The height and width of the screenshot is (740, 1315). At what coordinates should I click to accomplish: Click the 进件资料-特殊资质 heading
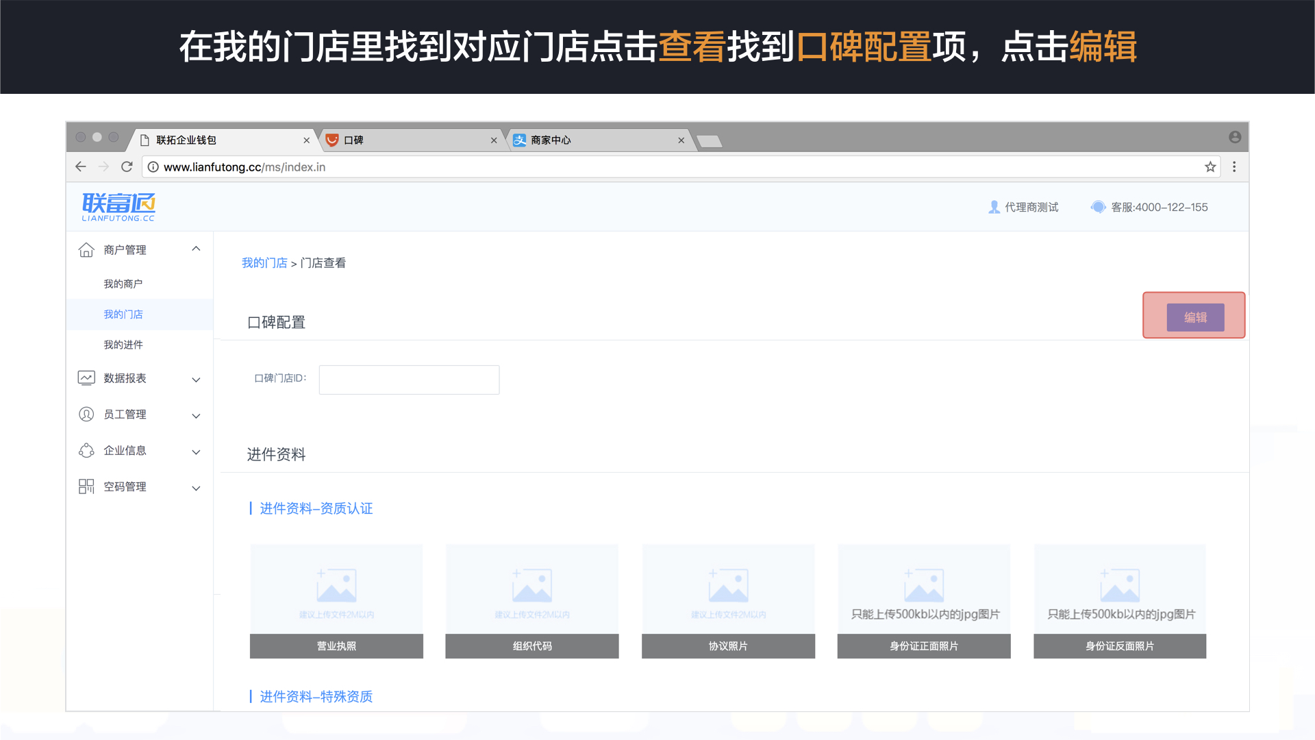[316, 697]
